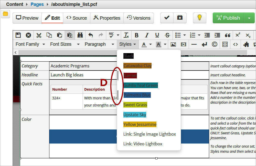
Task: Click the Clear formatting icon
Action: (x=126, y=35)
